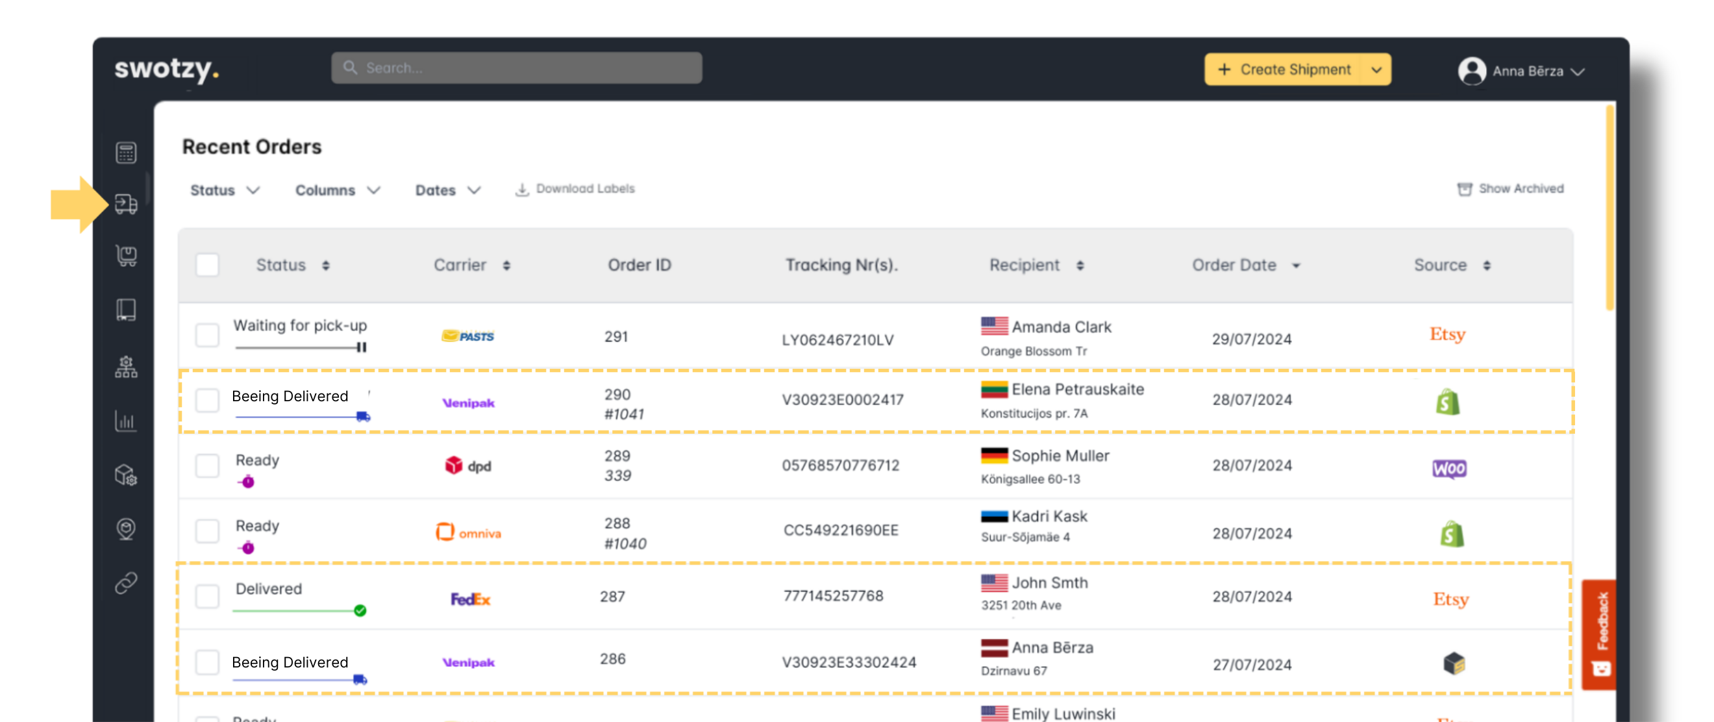The height and width of the screenshot is (722, 1714).
Task: Expand the Create Shipment arrow dropdown
Action: pyautogui.click(x=1376, y=70)
